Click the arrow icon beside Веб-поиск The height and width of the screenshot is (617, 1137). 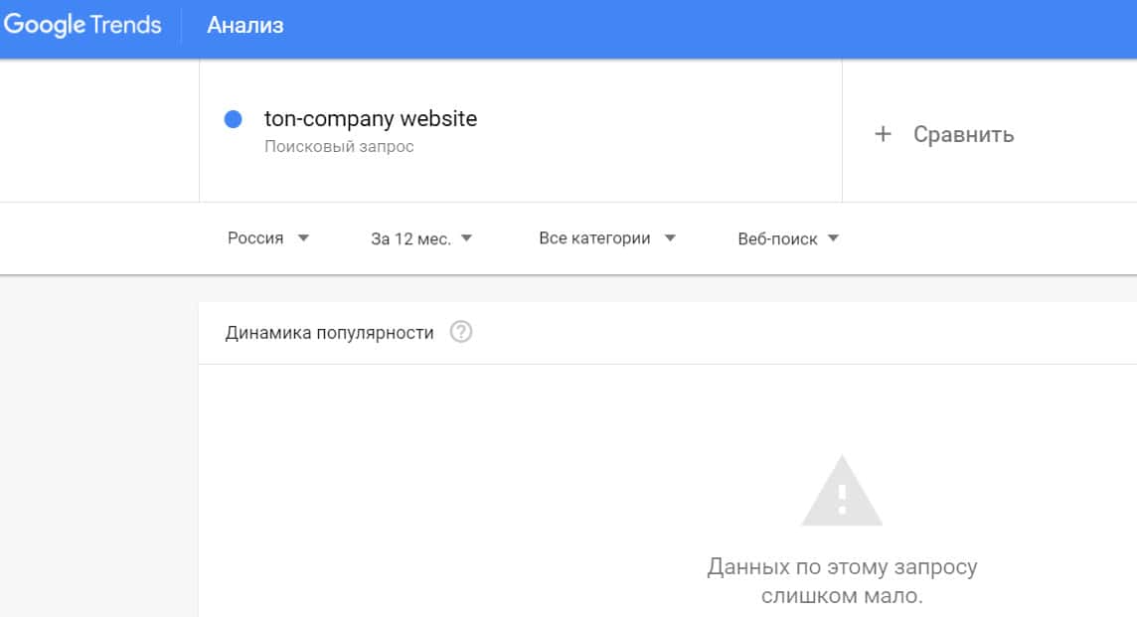point(833,238)
